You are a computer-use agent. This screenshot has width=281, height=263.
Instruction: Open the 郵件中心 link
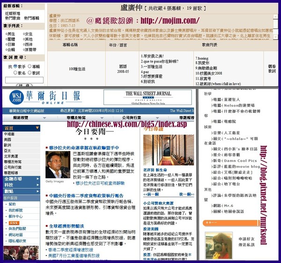pos(15,217)
